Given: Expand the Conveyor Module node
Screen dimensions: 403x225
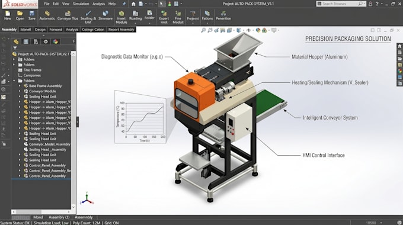Looking at the screenshot, I should 20,91.
